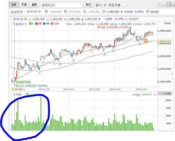Click the 거래량 volume icon beside 69,625
Screen dimensions: 175x141
[147, 12]
